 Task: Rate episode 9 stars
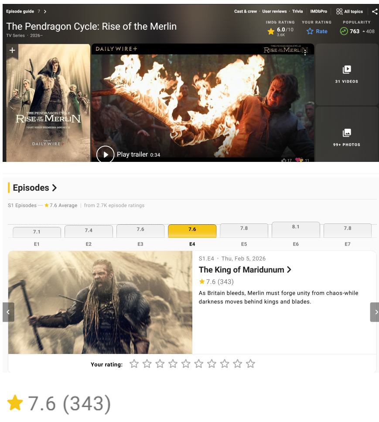tap(237, 364)
